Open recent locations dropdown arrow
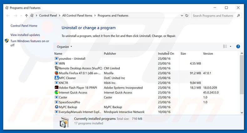Screen dimensions: 247x133 pos(21,16)
